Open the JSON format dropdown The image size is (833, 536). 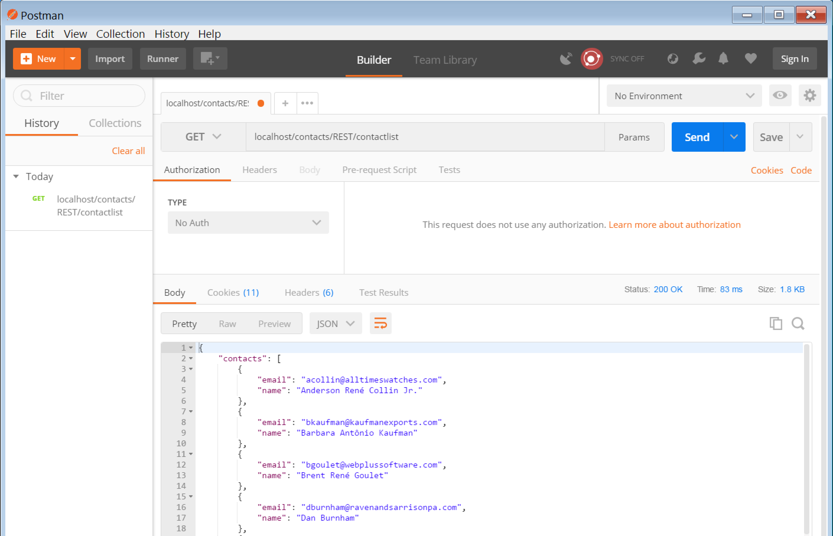coord(335,324)
